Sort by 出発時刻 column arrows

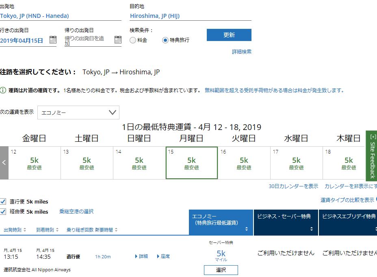pyautogui.click(x=25, y=230)
